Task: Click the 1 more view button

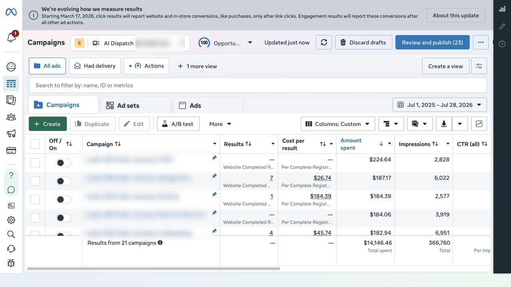Action: (197, 66)
